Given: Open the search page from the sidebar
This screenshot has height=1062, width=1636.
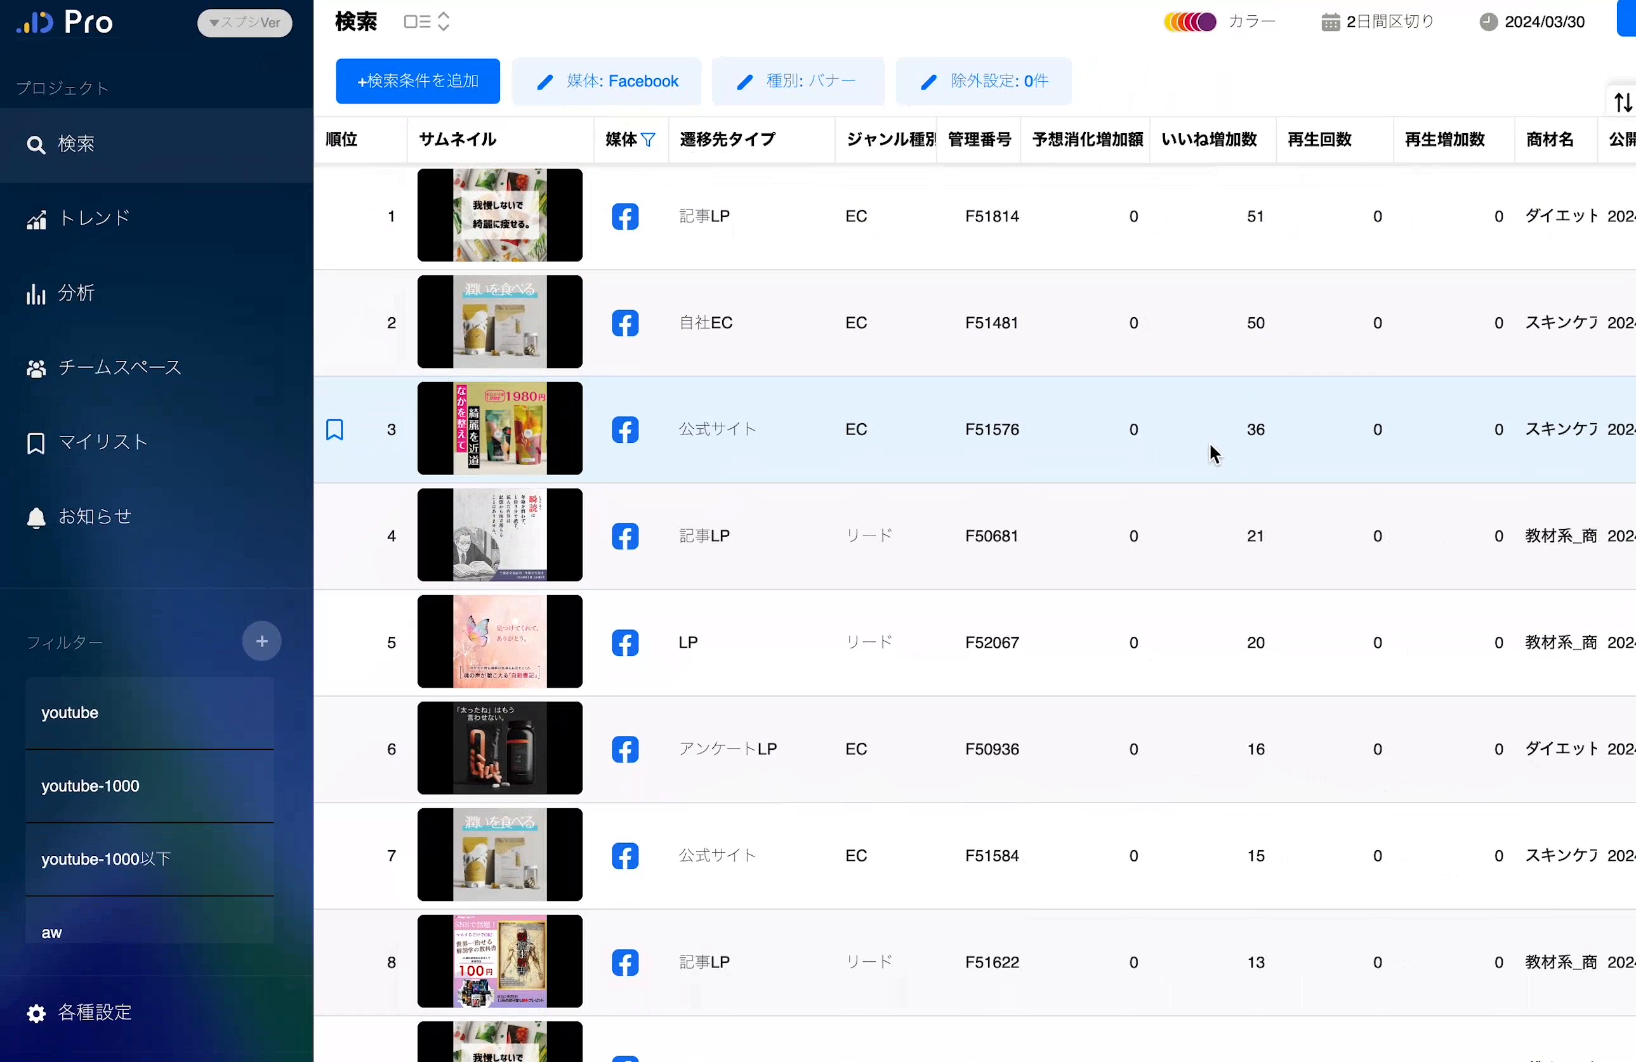Looking at the screenshot, I should coord(76,145).
